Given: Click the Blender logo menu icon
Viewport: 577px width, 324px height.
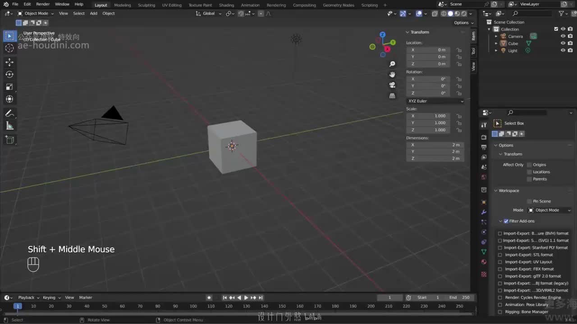Looking at the screenshot, I should (6, 4).
